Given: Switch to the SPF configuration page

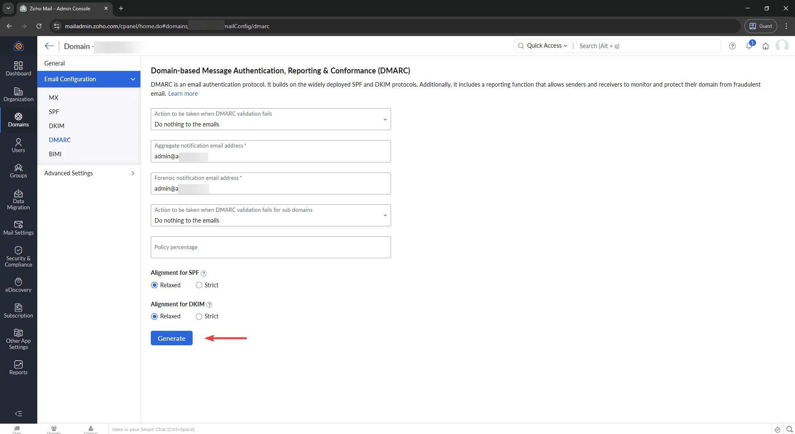Looking at the screenshot, I should click(x=54, y=112).
